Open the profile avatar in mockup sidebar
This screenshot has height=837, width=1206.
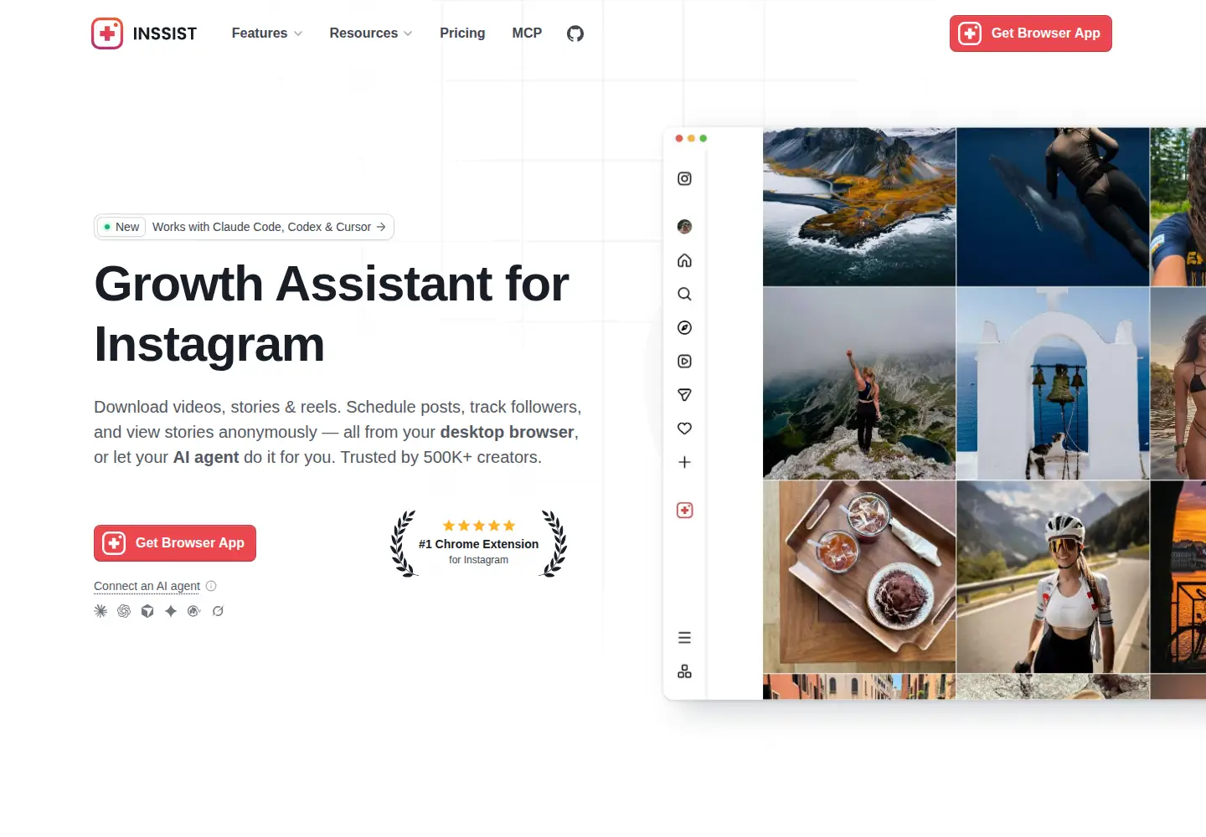(x=684, y=227)
